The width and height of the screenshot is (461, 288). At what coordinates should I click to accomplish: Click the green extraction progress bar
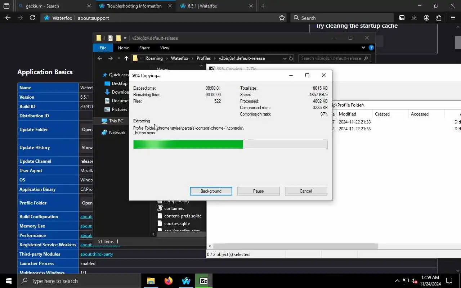pos(230,144)
